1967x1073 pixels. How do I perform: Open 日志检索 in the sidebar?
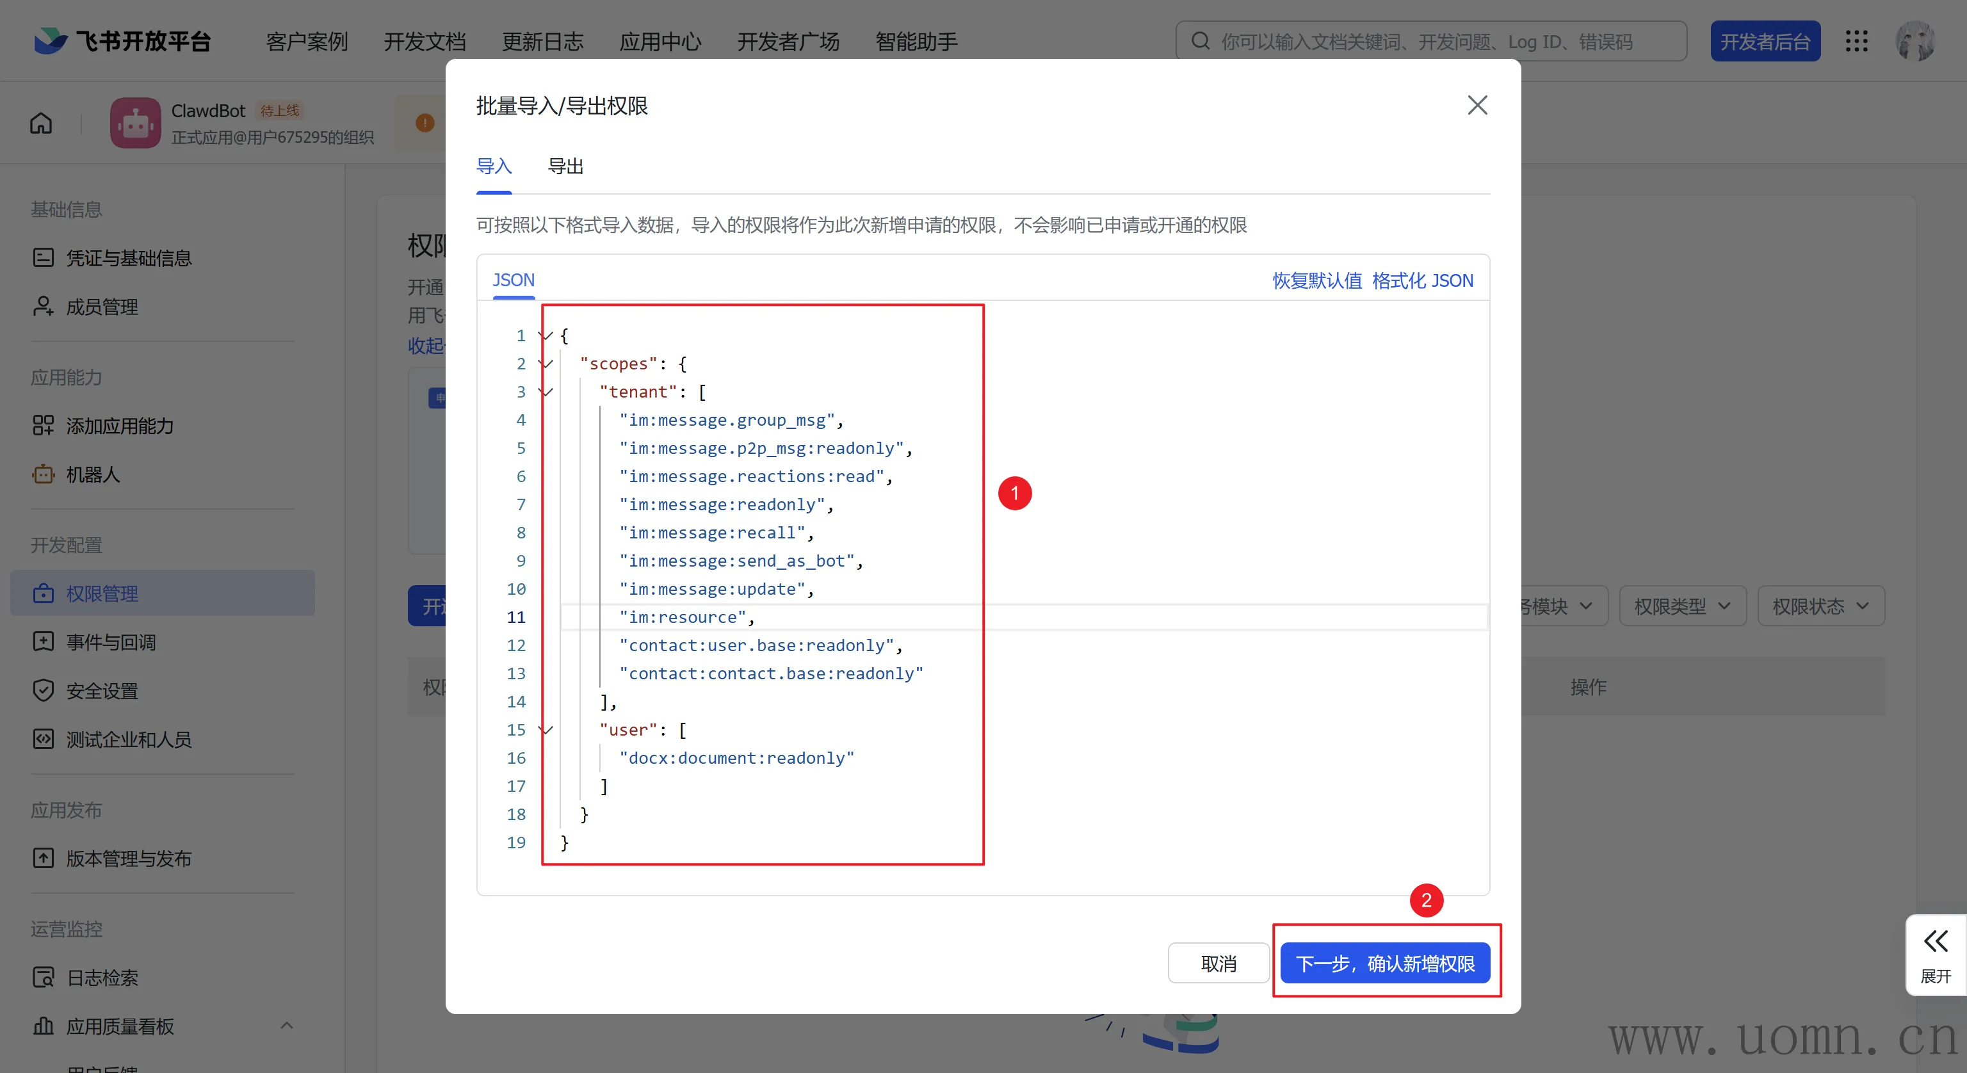click(x=102, y=978)
